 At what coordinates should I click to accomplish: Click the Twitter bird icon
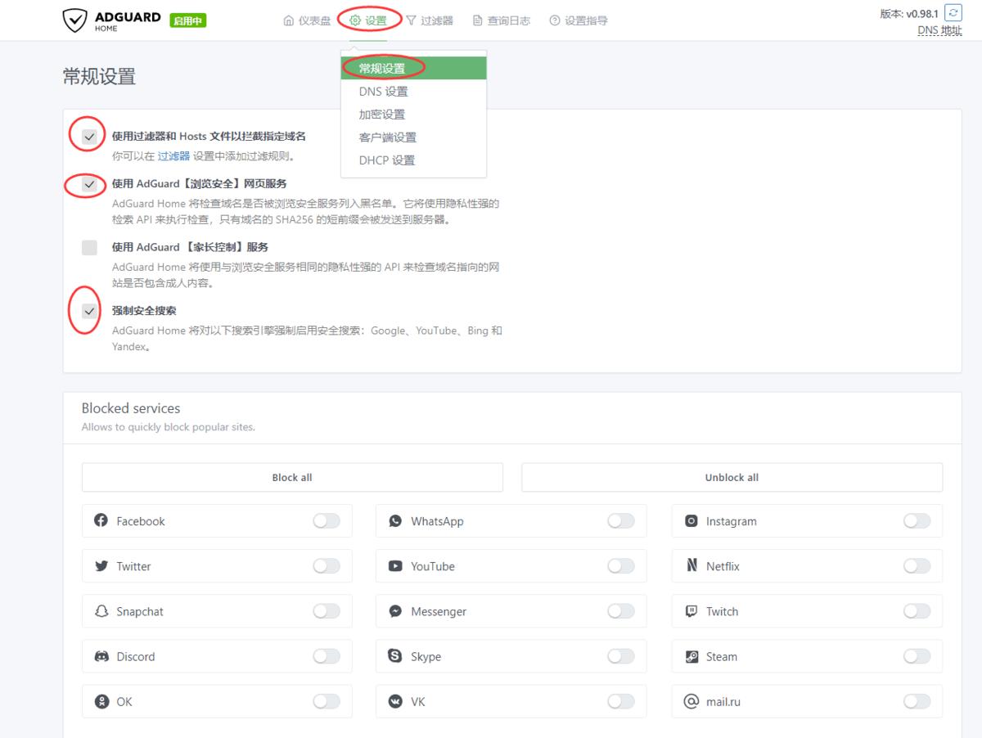pyautogui.click(x=101, y=565)
